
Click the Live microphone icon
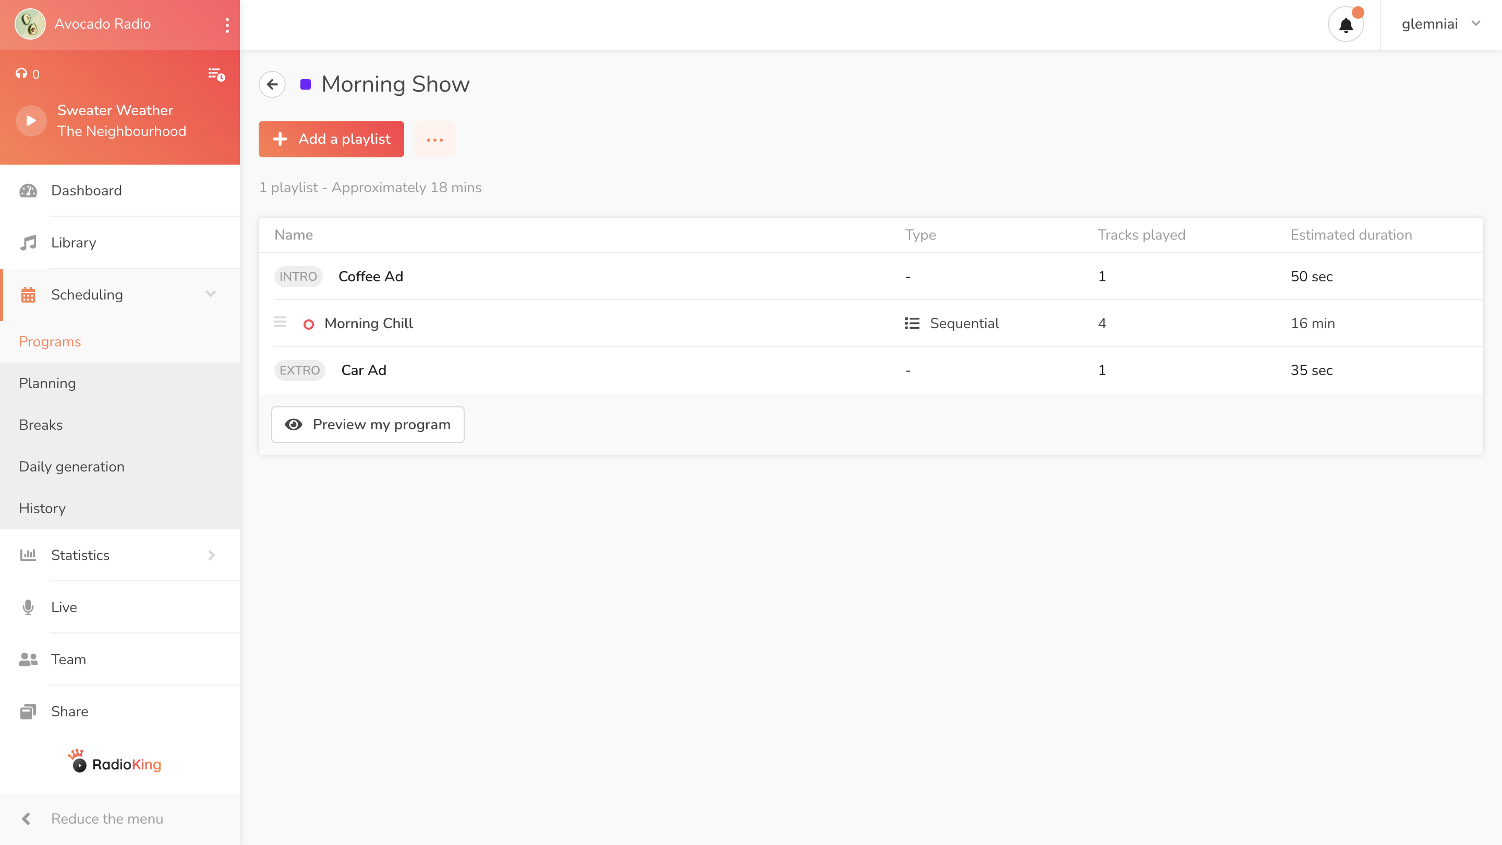[28, 607]
